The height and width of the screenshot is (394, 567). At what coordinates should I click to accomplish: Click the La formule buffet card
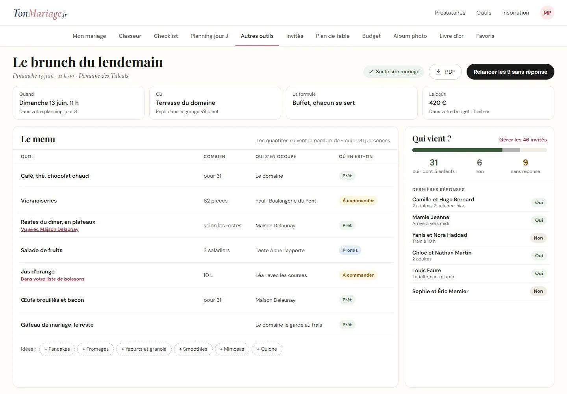[x=352, y=103]
